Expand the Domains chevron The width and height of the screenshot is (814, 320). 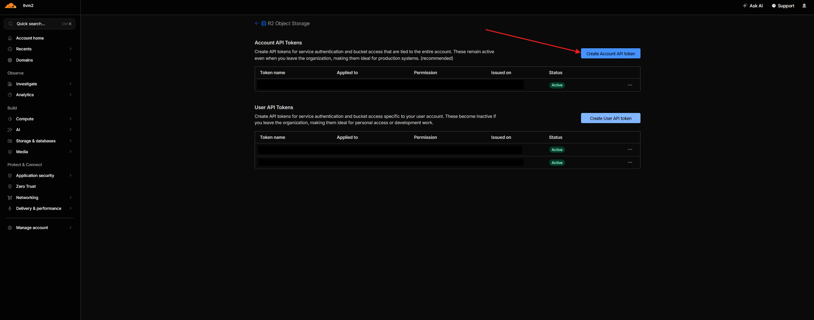pos(71,60)
